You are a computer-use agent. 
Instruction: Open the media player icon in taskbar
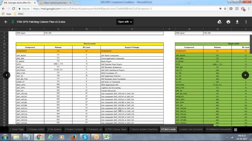pyautogui.click(x=61, y=137)
